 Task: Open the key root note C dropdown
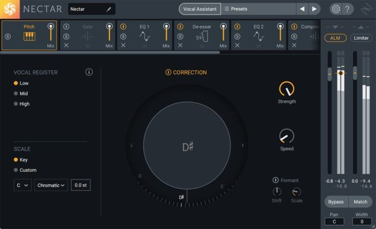(22, 185)
